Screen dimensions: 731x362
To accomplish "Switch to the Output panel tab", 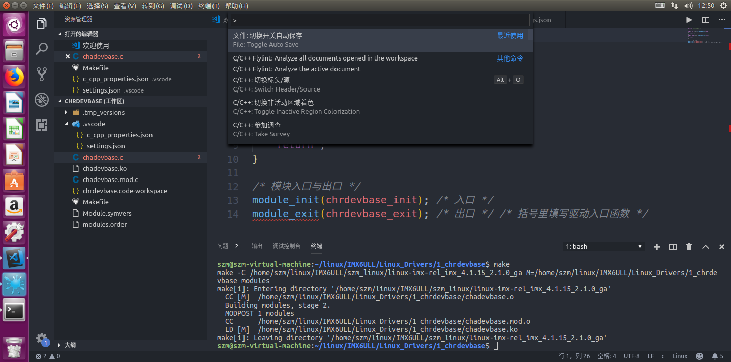I will pyautogui.click(x=257, y=246).
